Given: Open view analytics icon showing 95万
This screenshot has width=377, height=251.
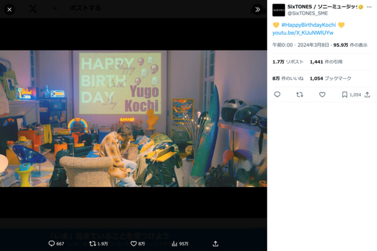Looking at the screenshot, I should tap(180, 243).
